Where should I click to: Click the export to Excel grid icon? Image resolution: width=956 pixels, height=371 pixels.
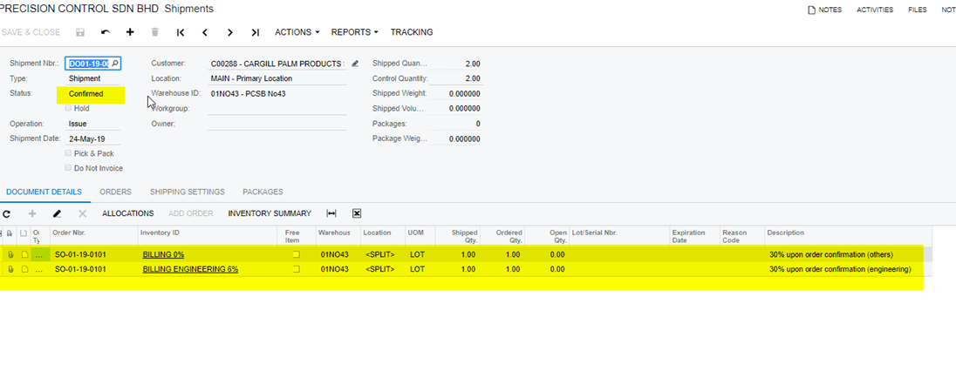[x=357, y=213]
